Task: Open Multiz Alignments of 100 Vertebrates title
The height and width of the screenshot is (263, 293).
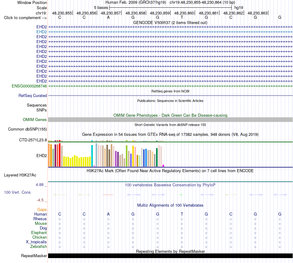Action: click(x=170, y=205)
